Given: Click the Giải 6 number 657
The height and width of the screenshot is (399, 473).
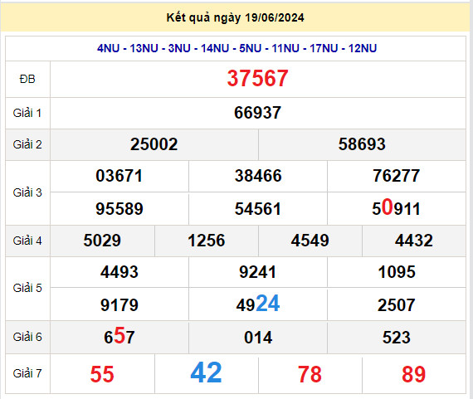Looking at the screenshot, I should point(119,336).
